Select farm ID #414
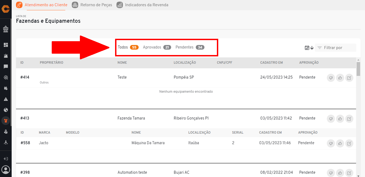The image size is (365, 177). (x=25, y=77)
